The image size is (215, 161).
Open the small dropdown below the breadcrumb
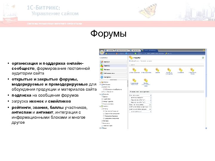pyautogui.click(x=133, y=65)
